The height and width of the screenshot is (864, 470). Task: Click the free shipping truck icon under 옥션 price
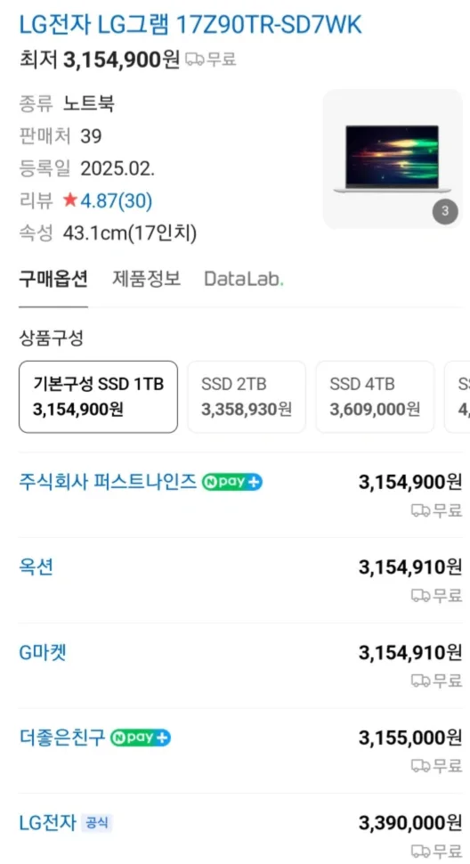pos(420,596)
